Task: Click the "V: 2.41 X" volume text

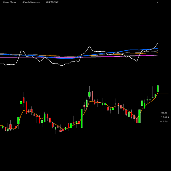Action: point(165,117)
